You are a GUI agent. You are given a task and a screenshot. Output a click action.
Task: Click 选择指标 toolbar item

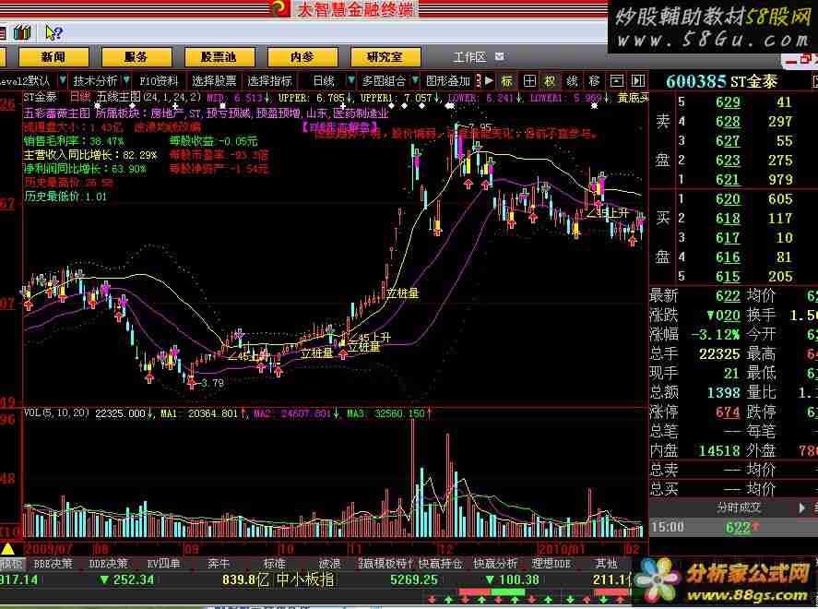pyautogui.click(x=269, y=81)
